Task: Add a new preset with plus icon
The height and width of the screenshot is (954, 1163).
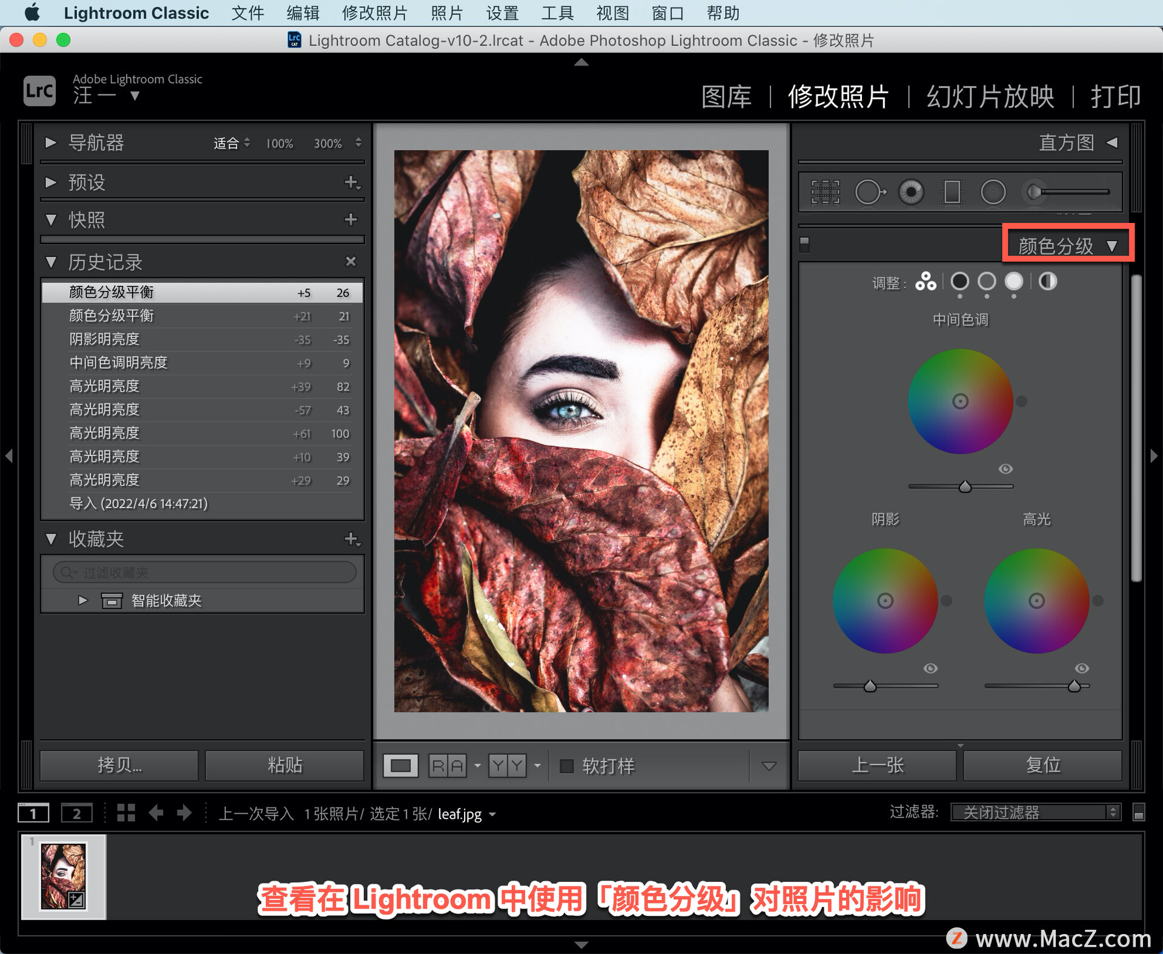Action: [352, 182]
